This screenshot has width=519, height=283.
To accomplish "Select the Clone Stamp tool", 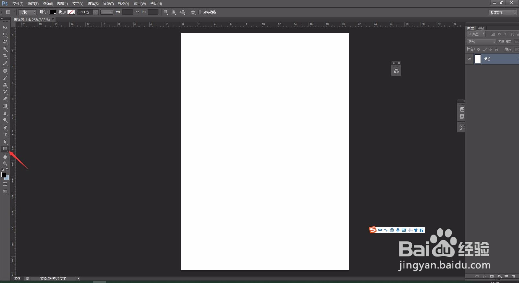I will [x=5, y=85].
